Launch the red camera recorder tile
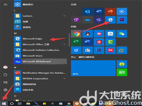This screenshot has width=142, height=106. tap(99, 34)
